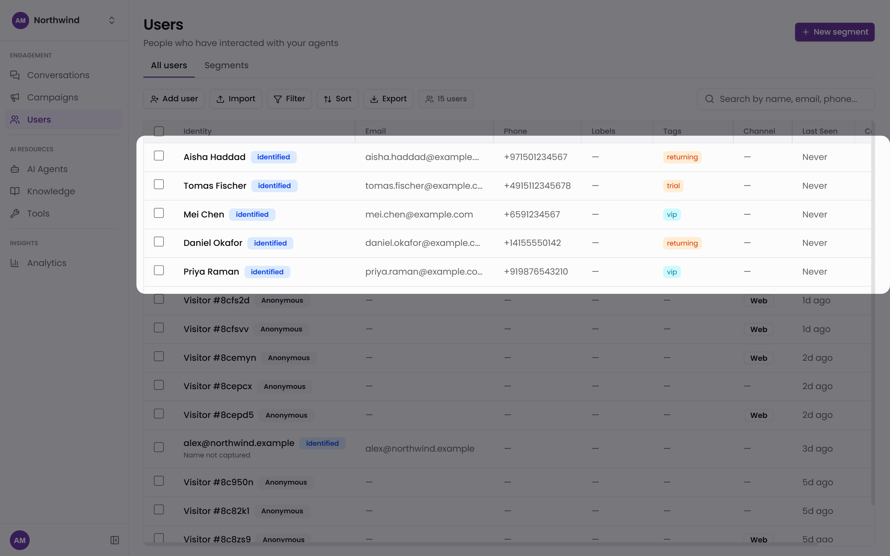
Task: Select the Daniel Okafor row checkbox
Action: click(x=159, y=242)
